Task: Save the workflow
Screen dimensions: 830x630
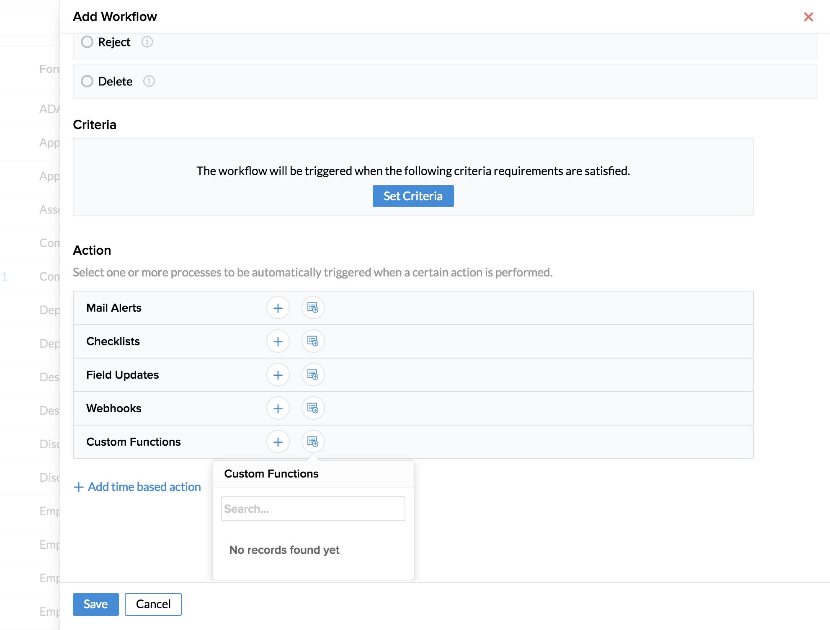Action: 95,604
